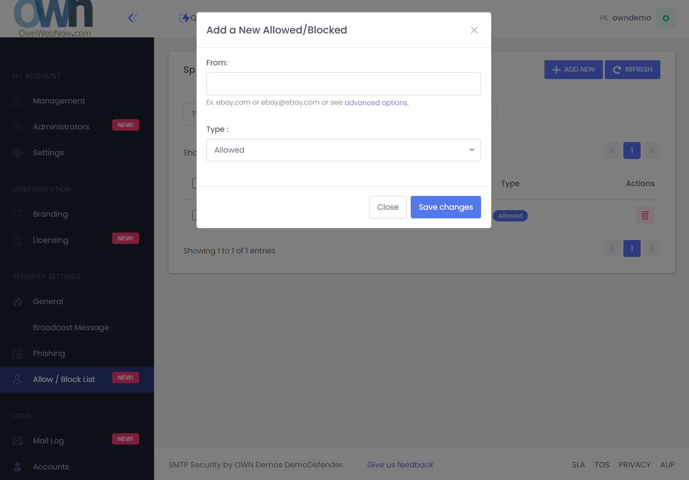Click the Broadcast Message chat icon
This screenshot has width=689, height=480.
pyautogui.click(x=17, y=327)
